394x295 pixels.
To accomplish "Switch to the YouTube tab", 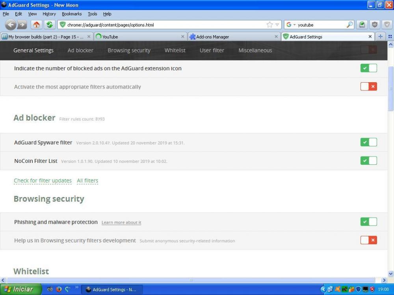I will coord(141,37).
